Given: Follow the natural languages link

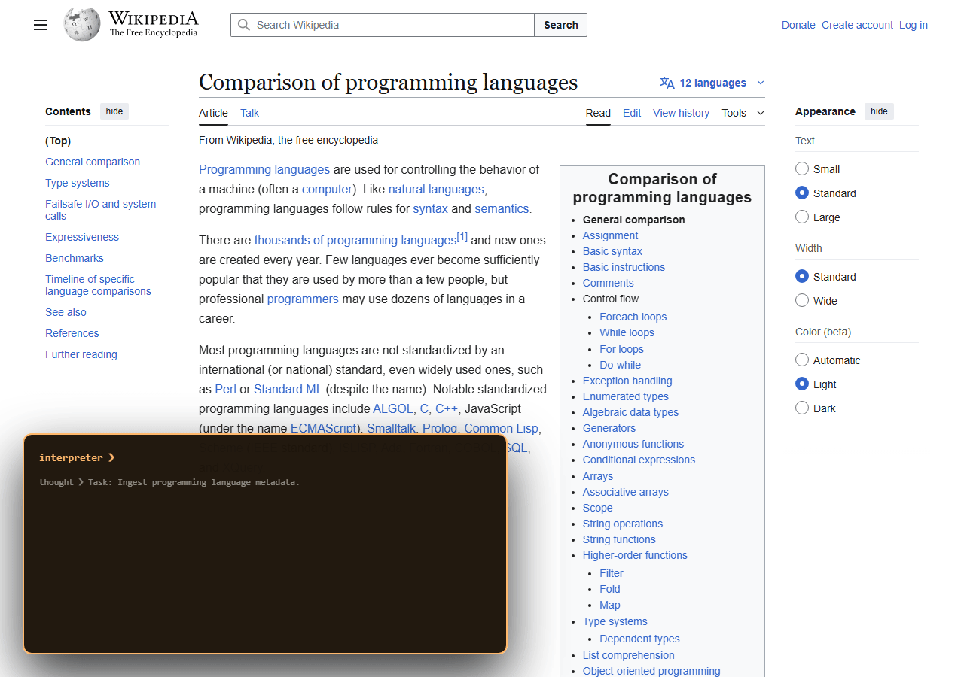Looking at the screenshot, I should tap(436, 189).
